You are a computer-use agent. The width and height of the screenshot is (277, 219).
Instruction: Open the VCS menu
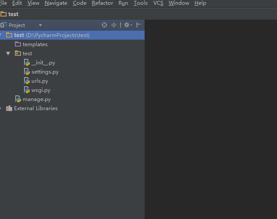pos(158,3)
